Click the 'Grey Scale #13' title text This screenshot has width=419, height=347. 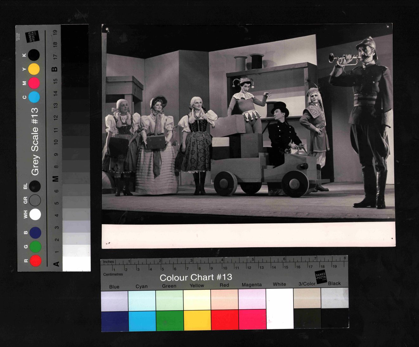[35, 142]
